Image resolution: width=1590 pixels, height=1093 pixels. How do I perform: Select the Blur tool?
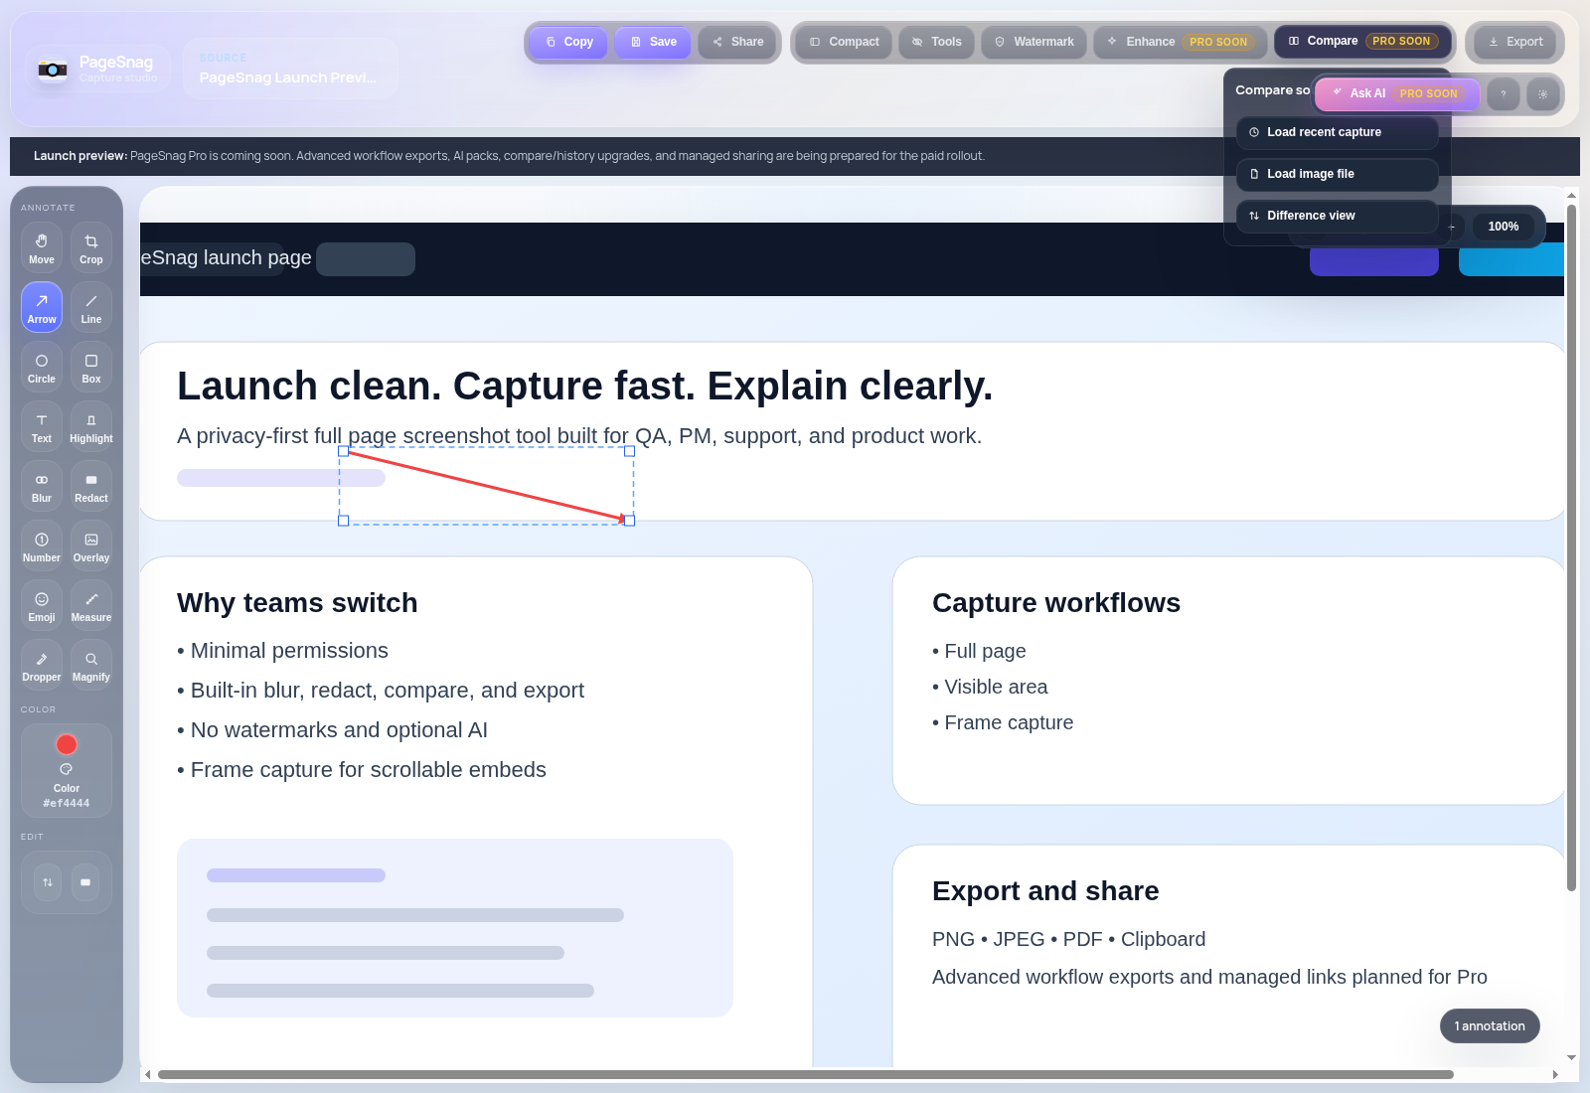pos(42,486)
